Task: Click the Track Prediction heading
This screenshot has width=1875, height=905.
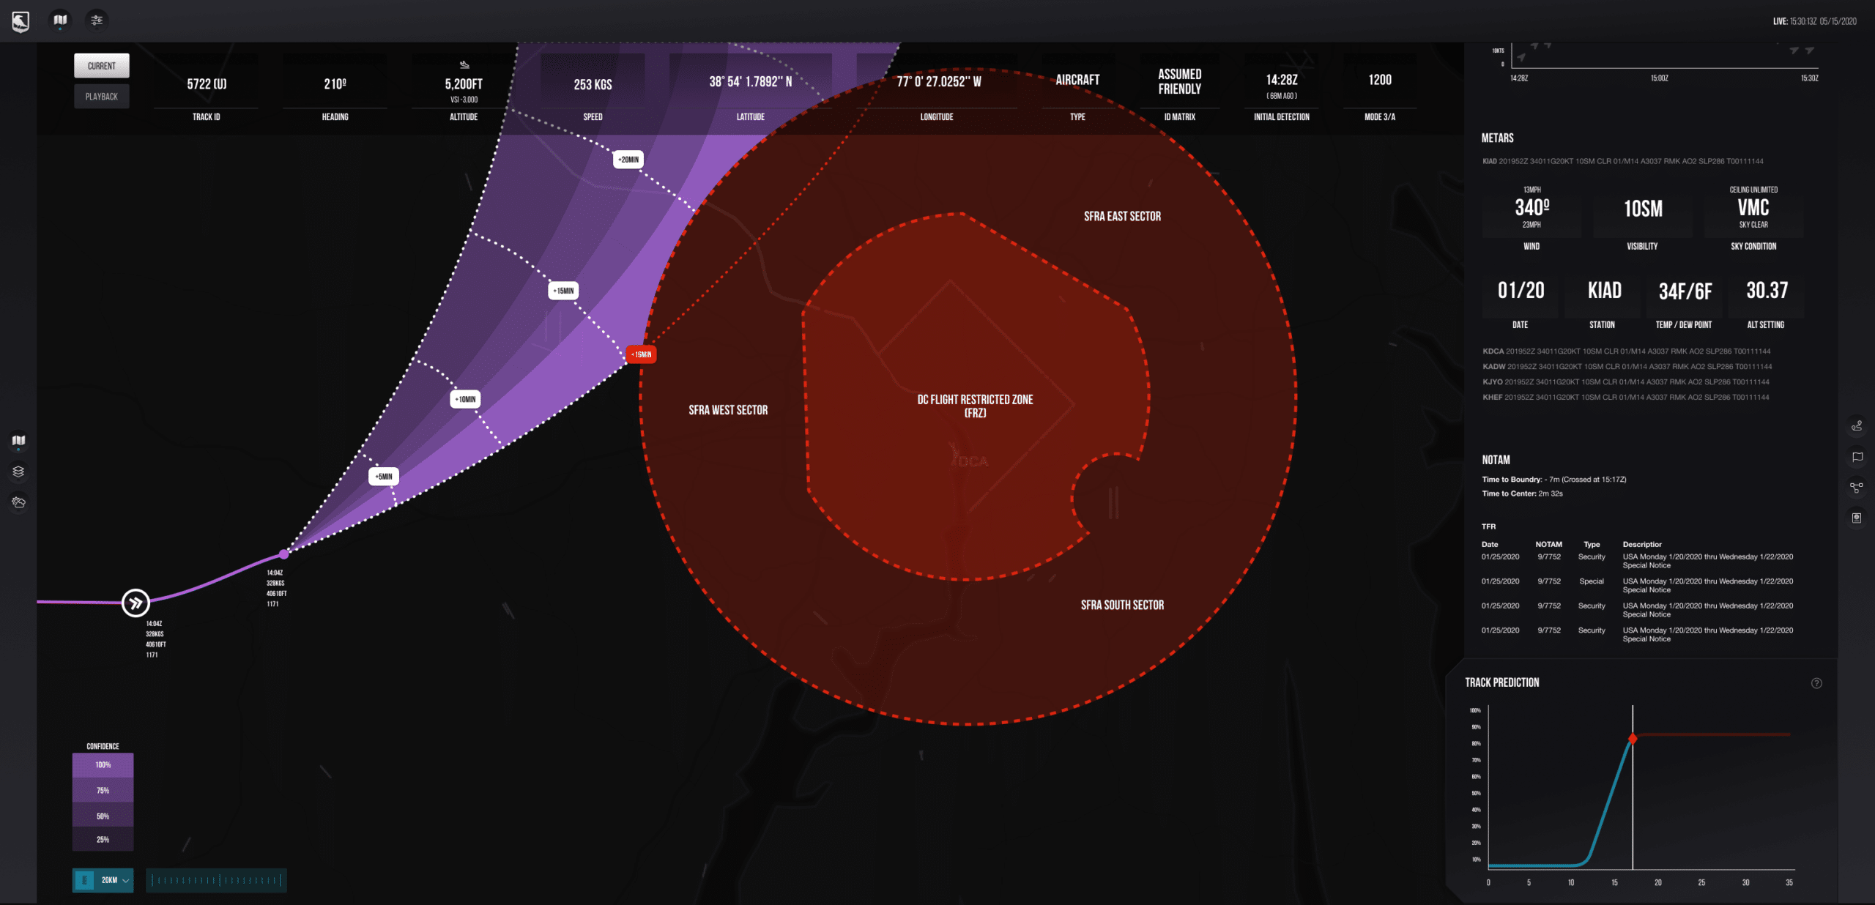Action: pyautogui.click(x=1501, y=682)
